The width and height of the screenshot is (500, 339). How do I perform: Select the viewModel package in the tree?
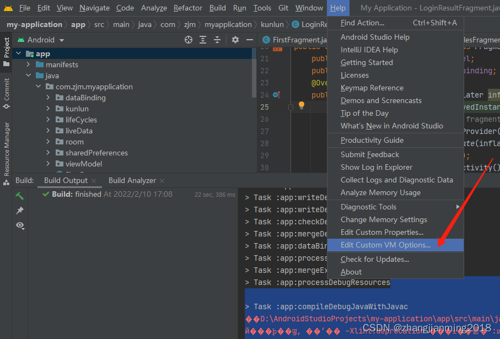84,164
